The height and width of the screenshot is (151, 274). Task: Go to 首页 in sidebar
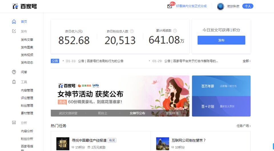24,22
